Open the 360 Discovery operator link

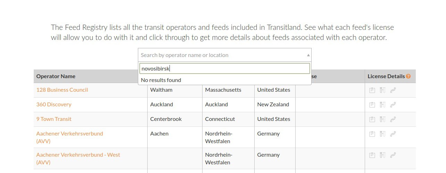54,104
